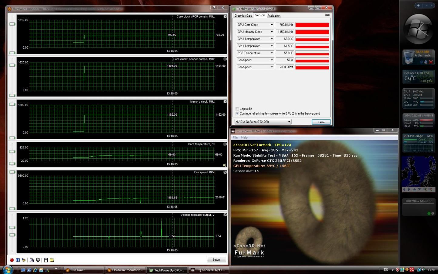438x274 pixels.
Task: Click the double chevron down icon in toolbar
Action: pos(38,260)
